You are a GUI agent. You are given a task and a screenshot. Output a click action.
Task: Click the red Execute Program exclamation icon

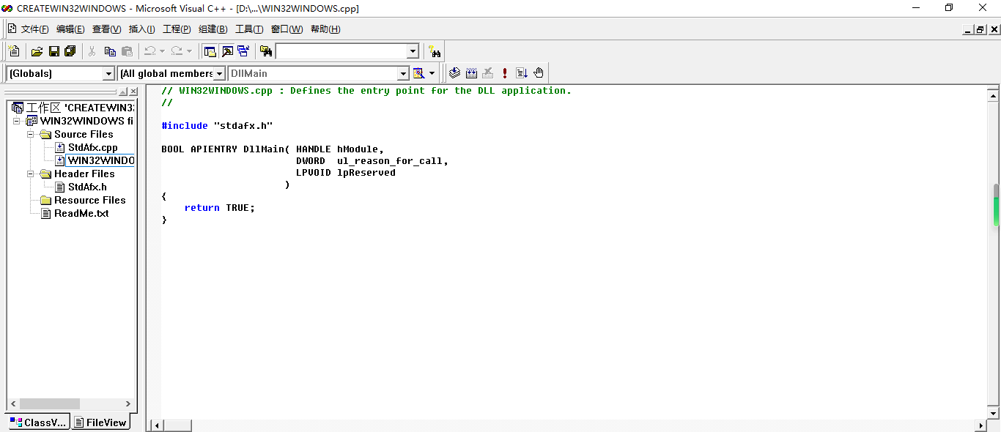point(505,73)
